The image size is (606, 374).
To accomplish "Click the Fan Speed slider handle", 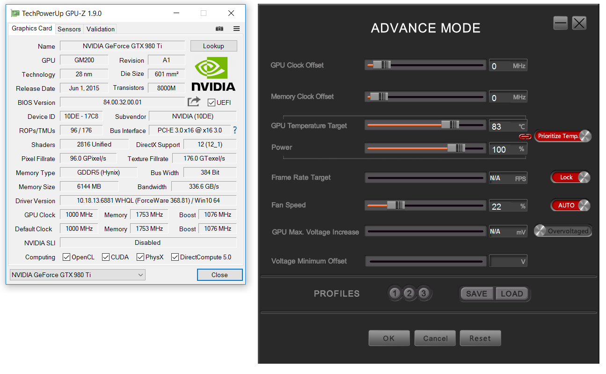I will tap(396, 205).
